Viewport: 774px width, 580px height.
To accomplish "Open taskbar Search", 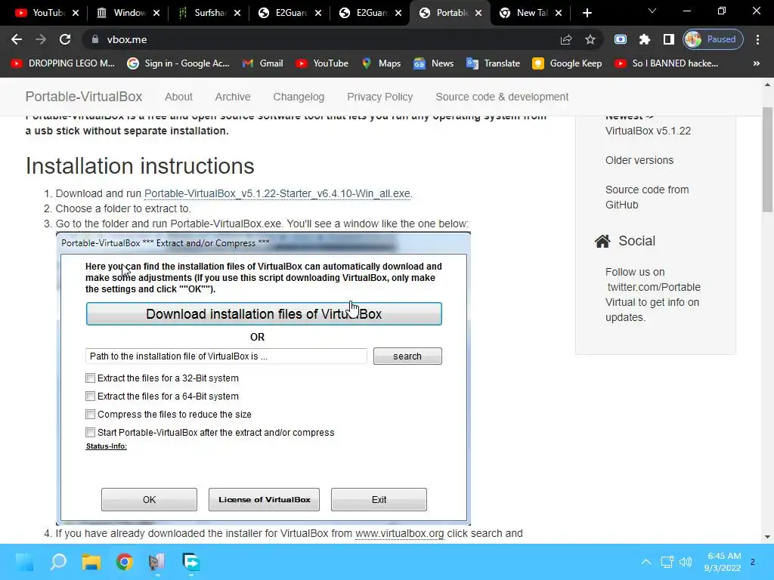I will (58, 562).
